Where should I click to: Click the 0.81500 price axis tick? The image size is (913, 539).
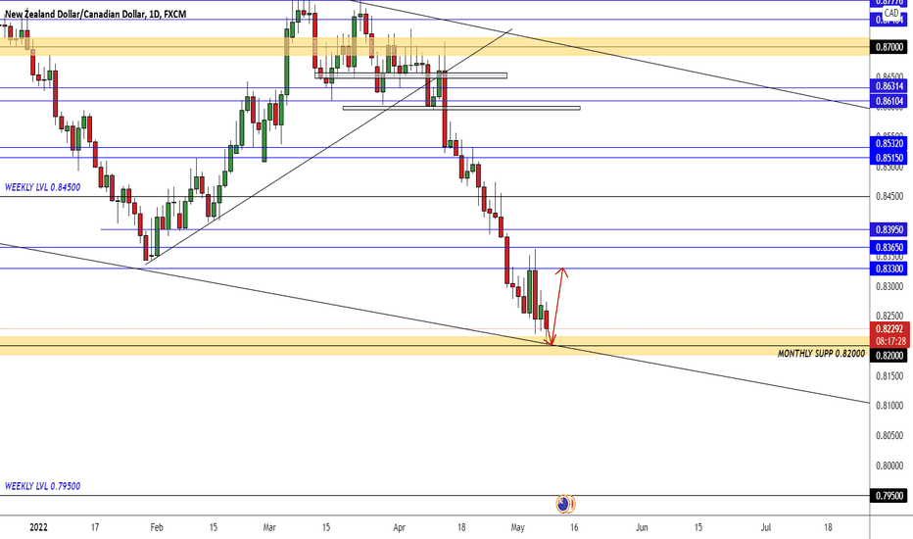click(889, 376)
